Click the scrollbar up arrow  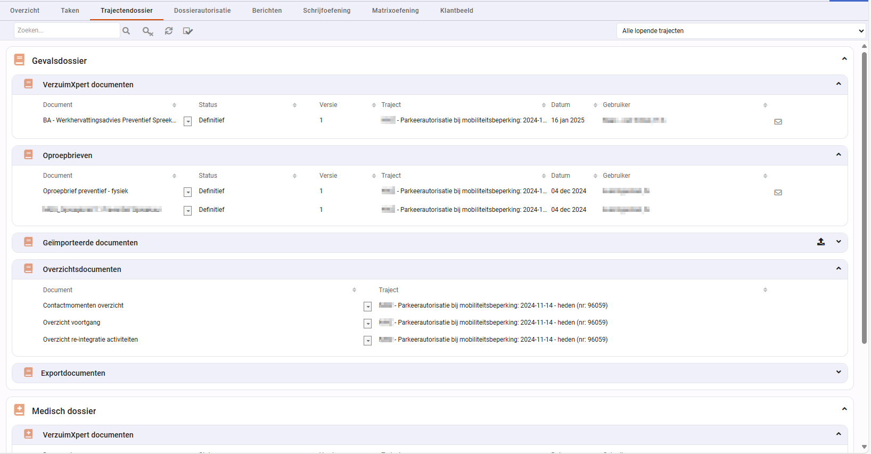coord(865,46)
